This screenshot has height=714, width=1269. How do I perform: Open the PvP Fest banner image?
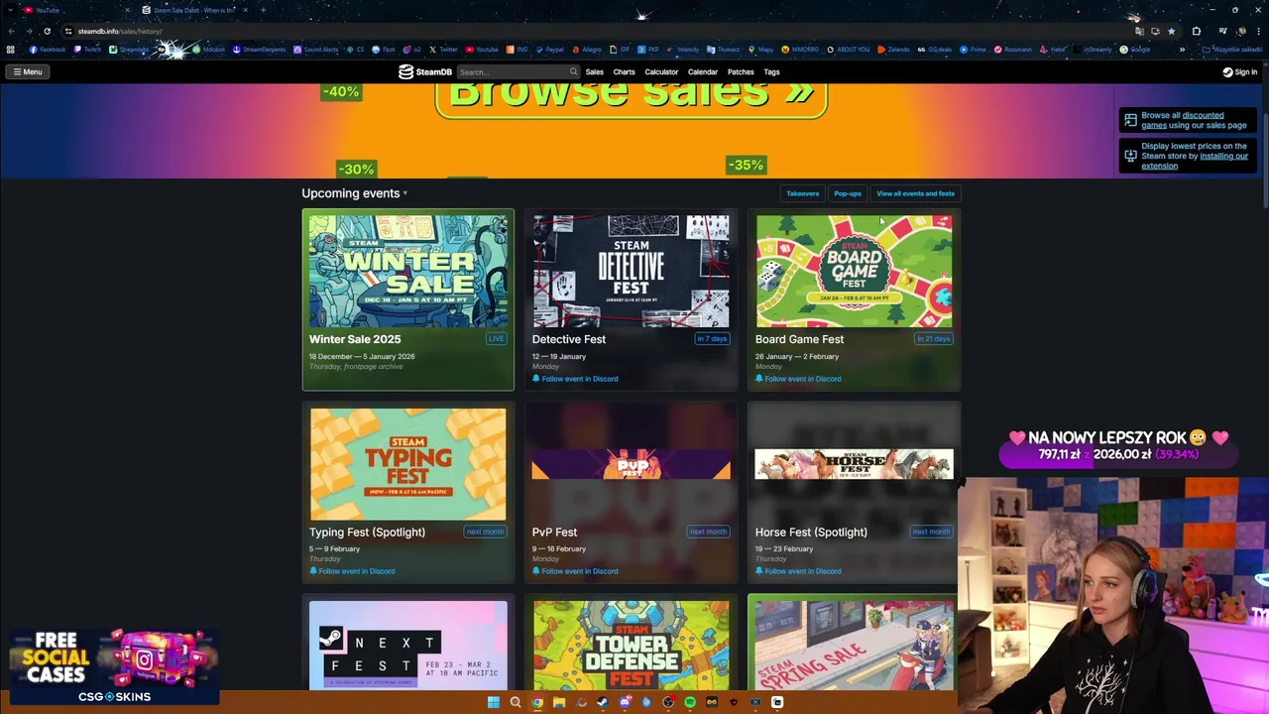(631, 464)
